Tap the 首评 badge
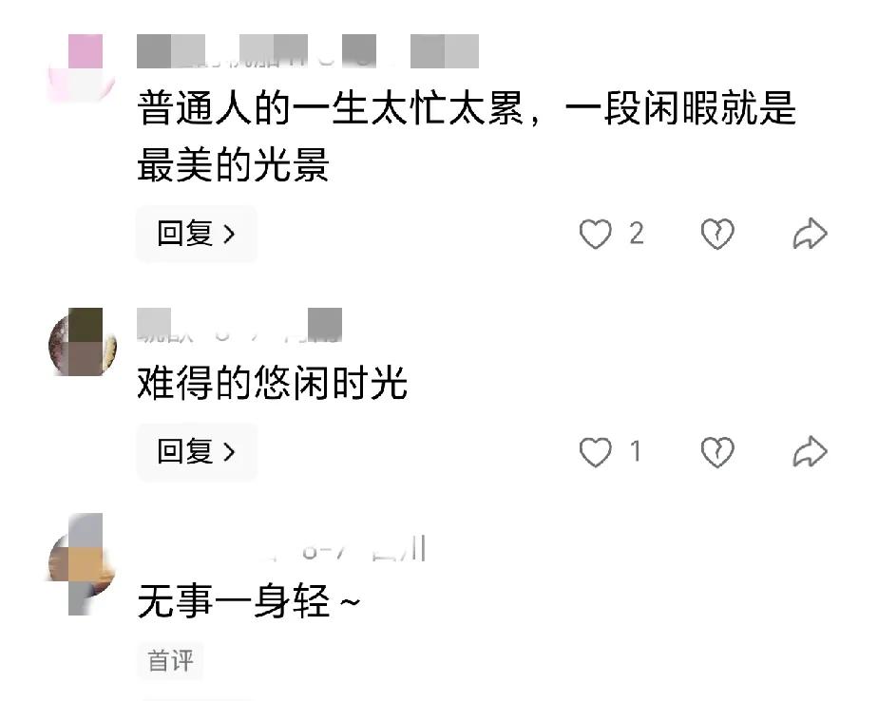Image resolution: width=878 pixels, height=701 pixels. click(170, 661)
